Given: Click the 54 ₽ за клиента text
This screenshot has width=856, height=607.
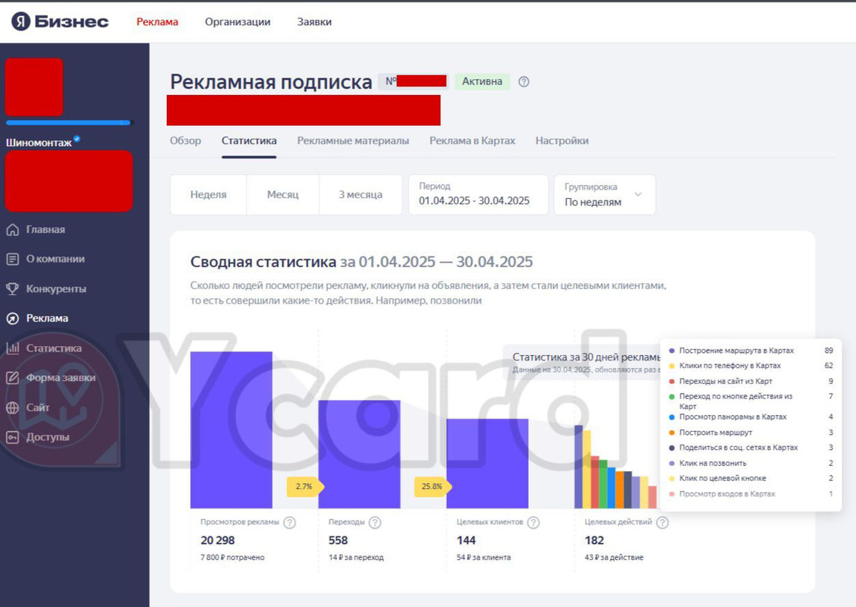Looking at the screenshot, I should click(x=483, y=558).
